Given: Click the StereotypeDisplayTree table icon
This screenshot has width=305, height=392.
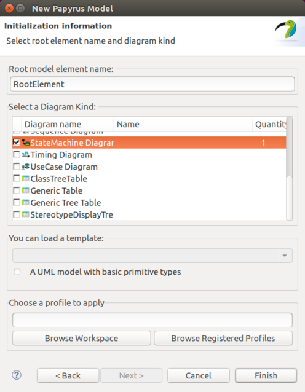Looking at the screenshot, I should tap(26, 214).
